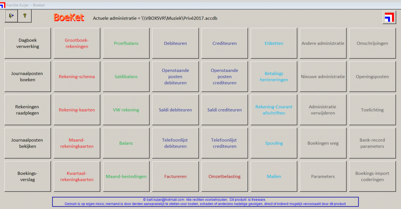This screenshot has height=209, width=401.
Task: Click the VW rekening button
Action: [x=126, y=110]
